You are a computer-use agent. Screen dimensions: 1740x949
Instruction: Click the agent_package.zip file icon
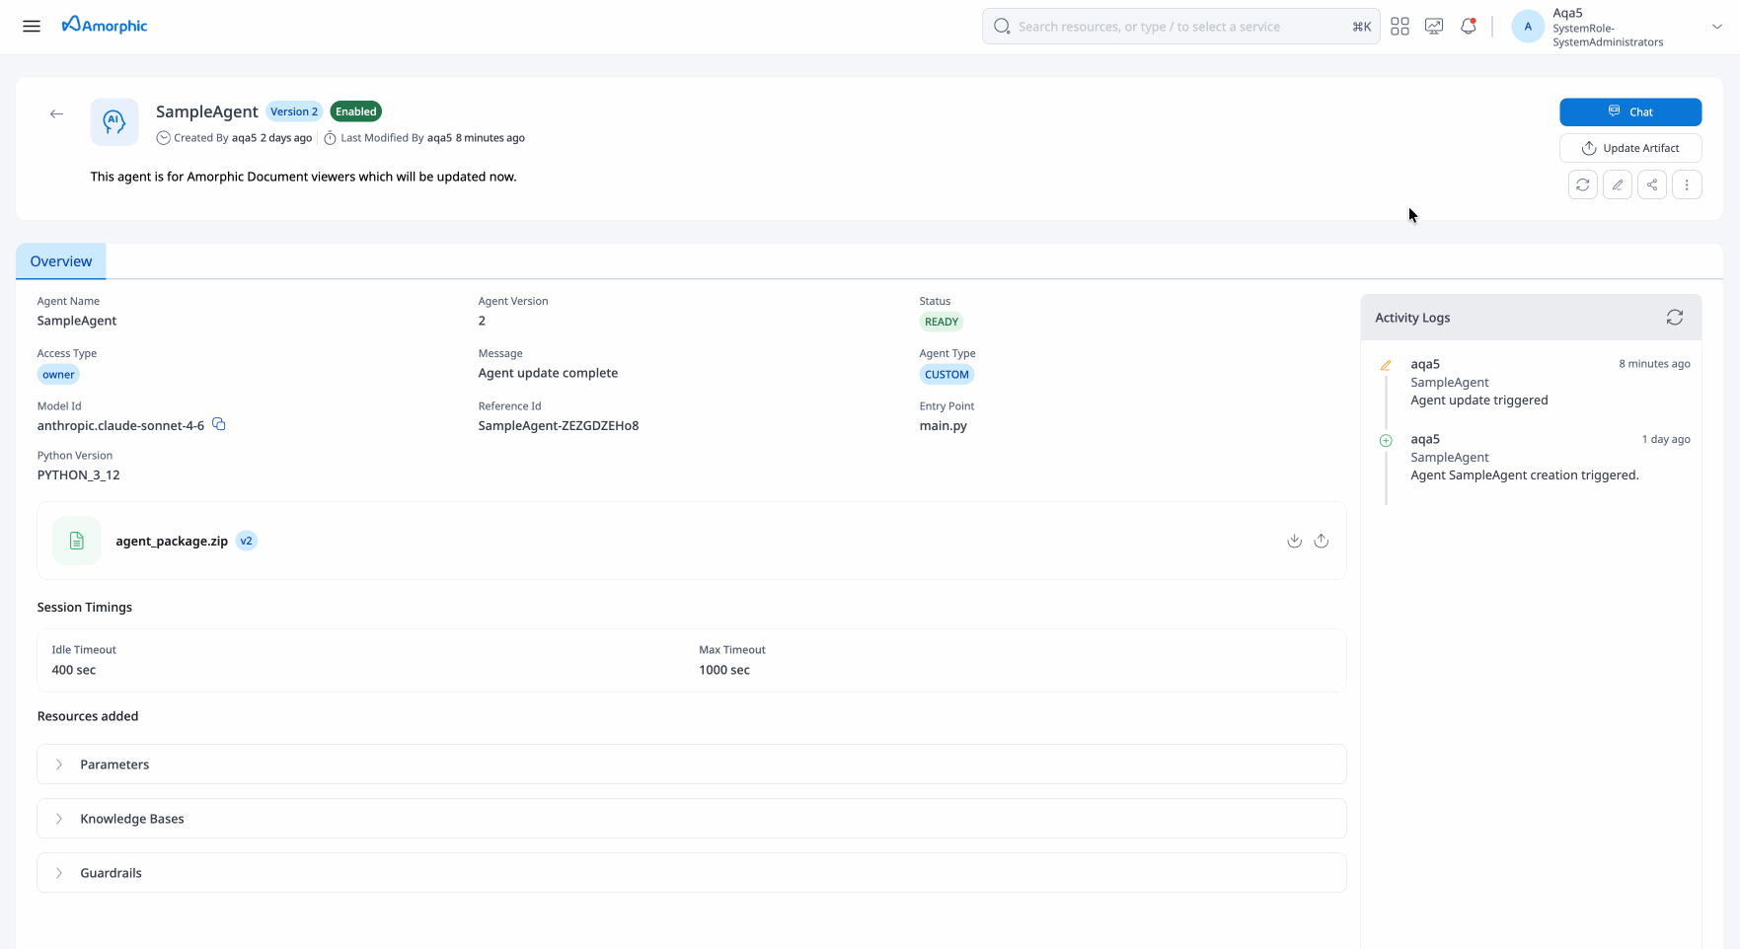[77, 541]
